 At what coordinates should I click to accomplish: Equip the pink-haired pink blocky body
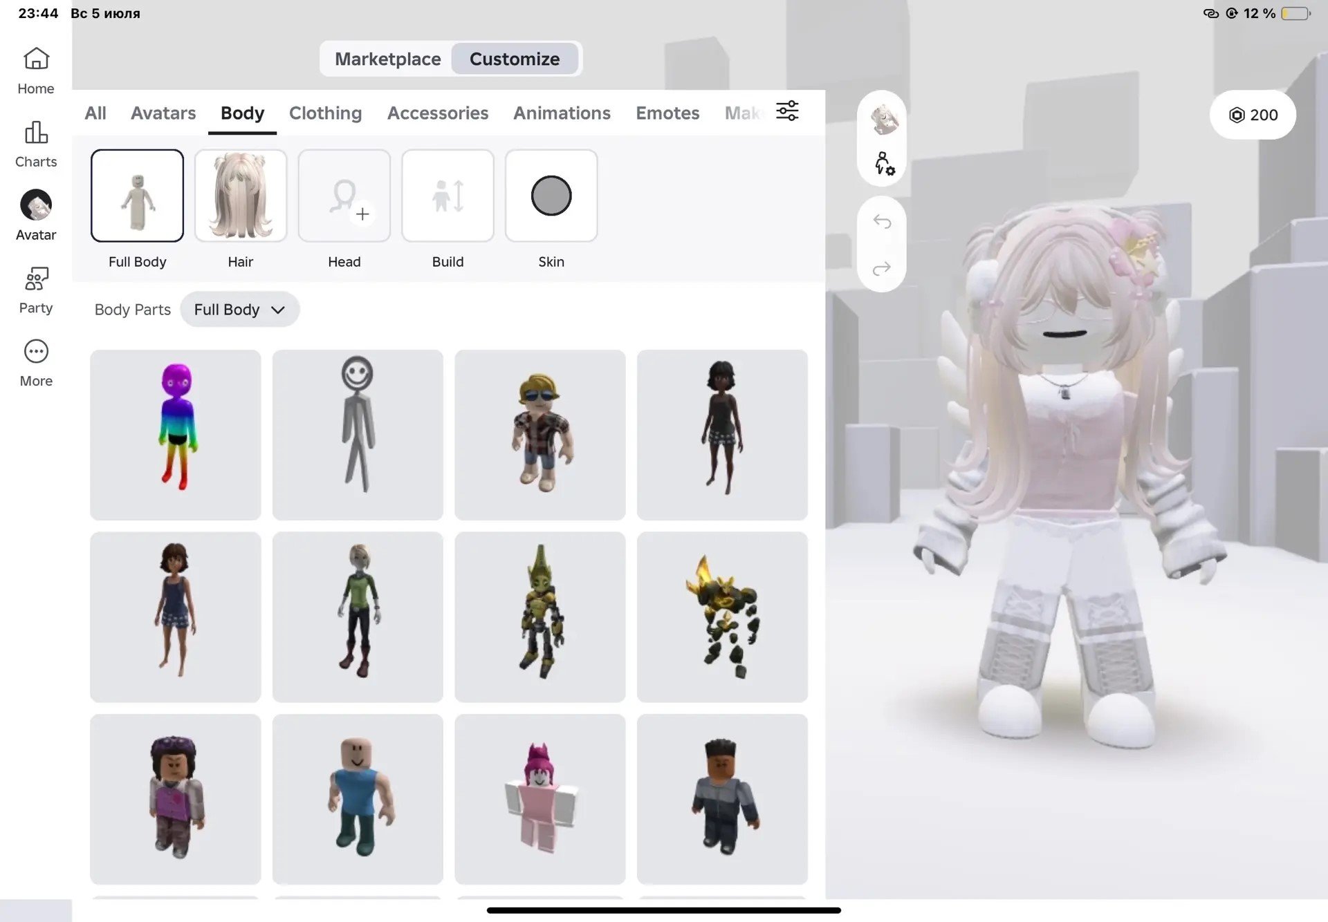coord(540,799)
